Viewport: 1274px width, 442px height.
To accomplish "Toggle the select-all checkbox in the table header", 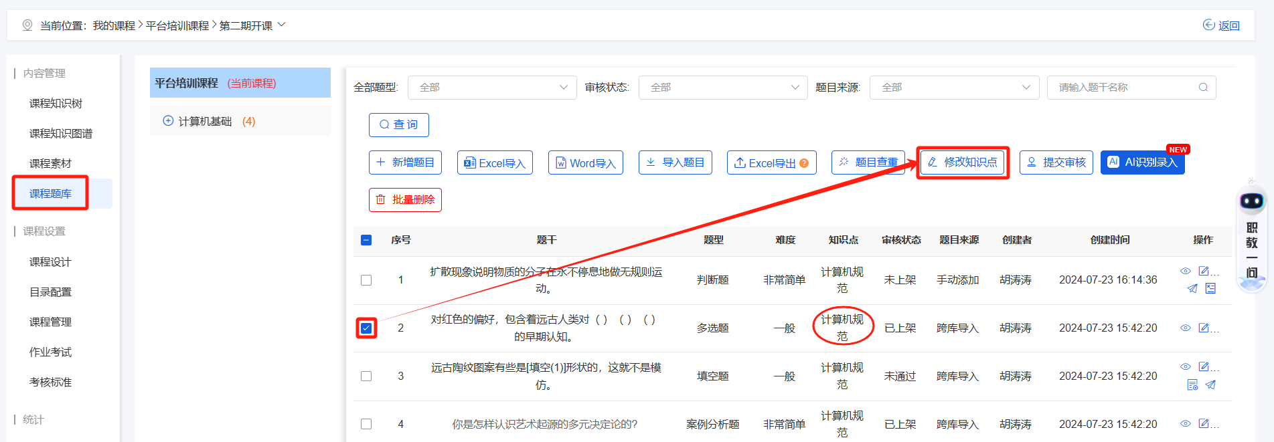I will 366,240.
